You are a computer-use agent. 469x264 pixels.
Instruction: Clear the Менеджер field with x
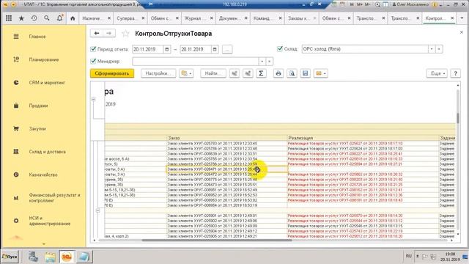(x=269, y=62)
